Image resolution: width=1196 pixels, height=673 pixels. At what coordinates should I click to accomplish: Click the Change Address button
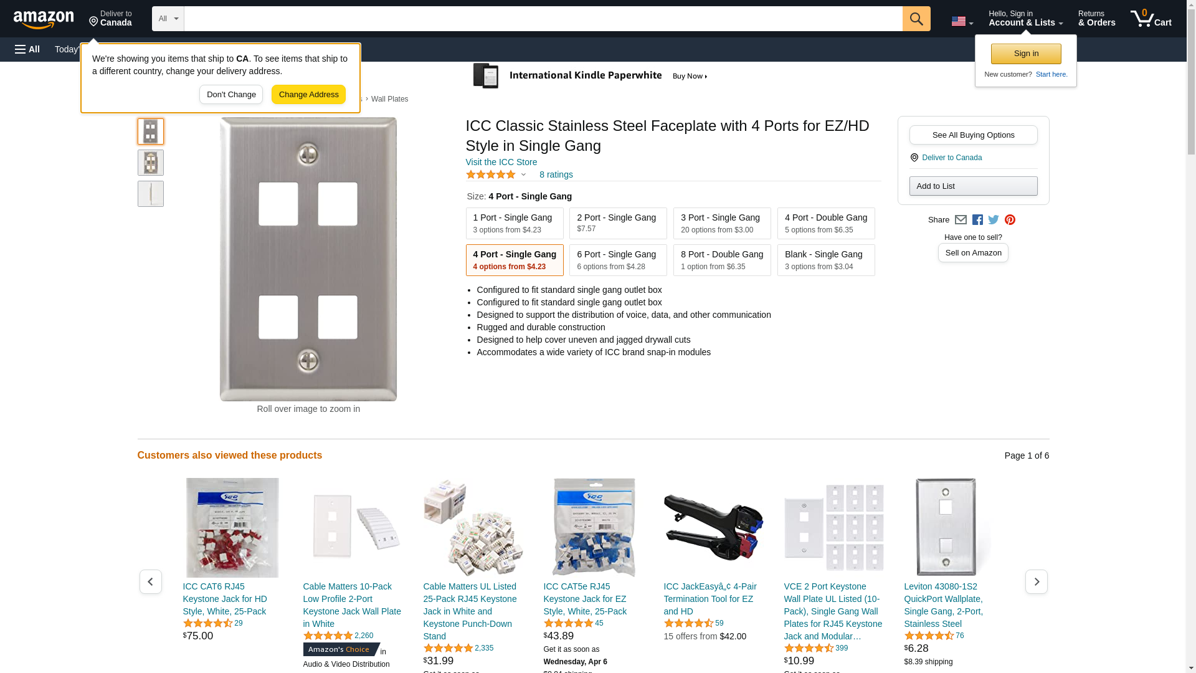(x=308, y=95)
